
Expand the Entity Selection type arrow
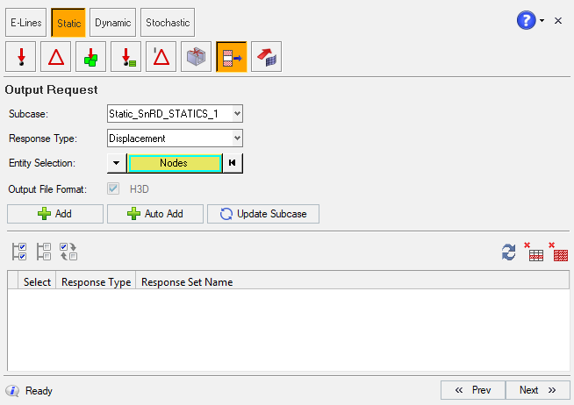(x=117, y=163)
